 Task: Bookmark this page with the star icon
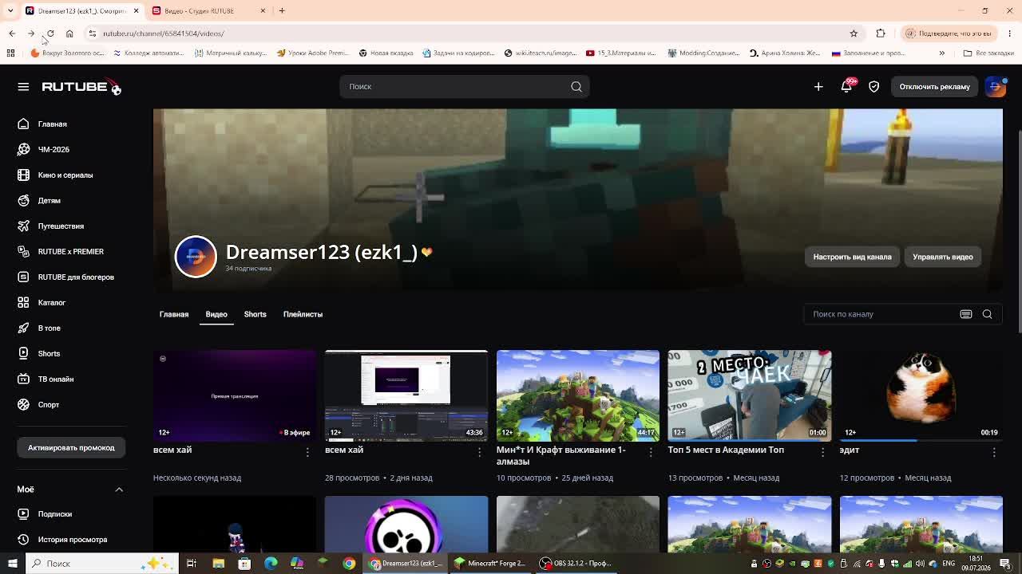coord(854,33)
